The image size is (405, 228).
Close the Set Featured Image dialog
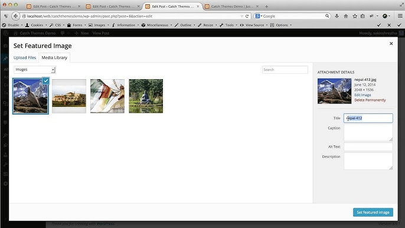click(x=391, y=44)
